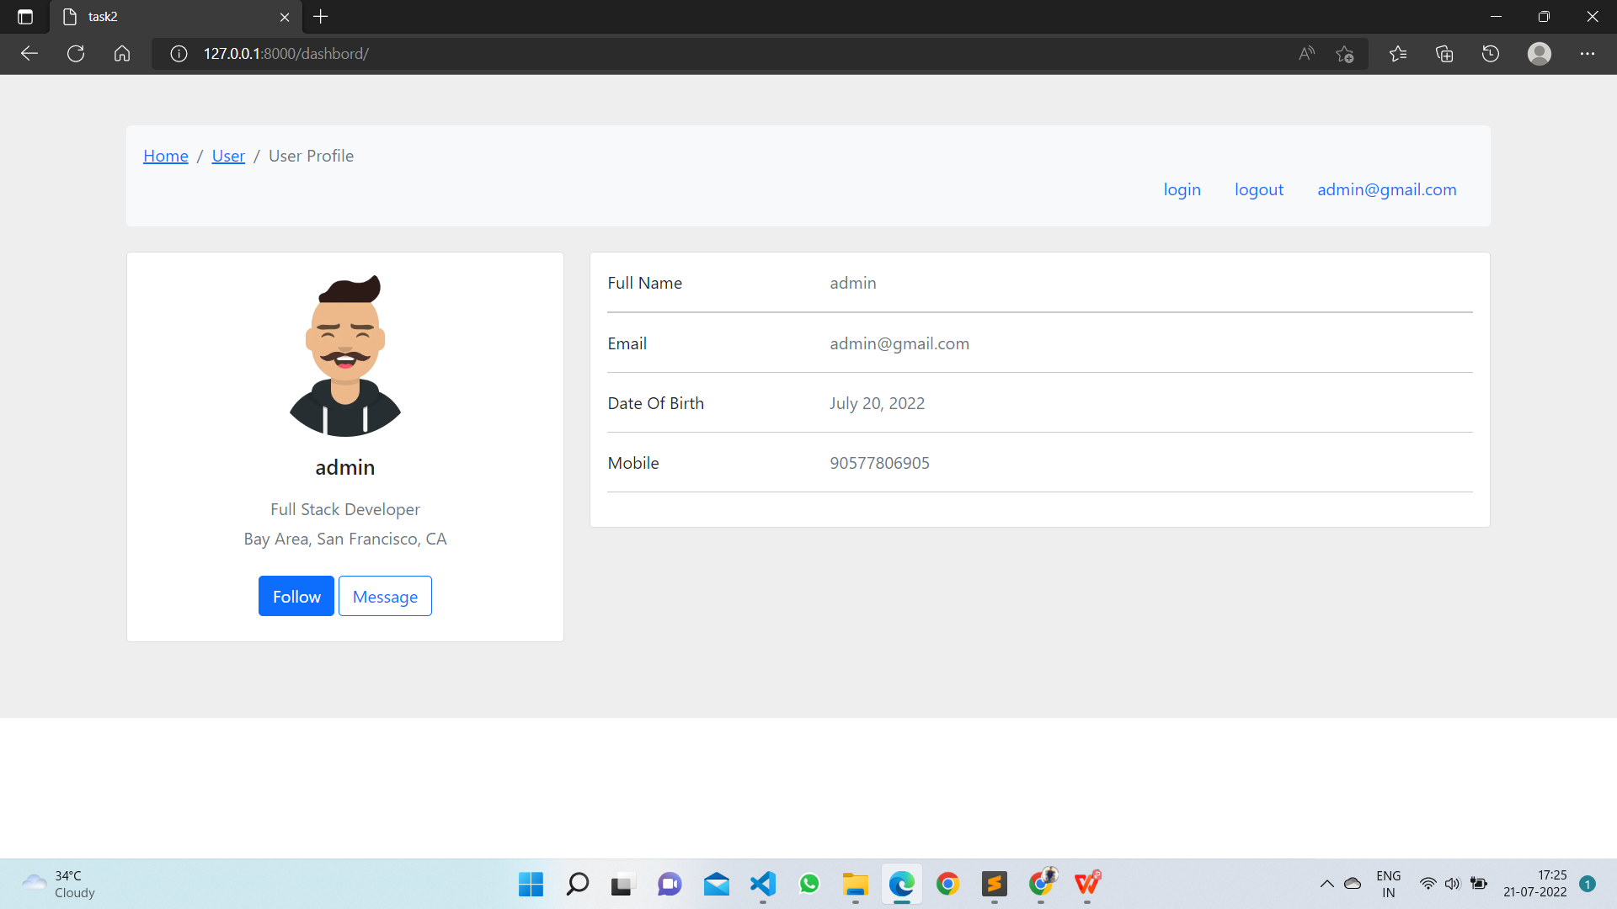
Task: Open the Windows Start menu
Action: (x=531, y=884)
